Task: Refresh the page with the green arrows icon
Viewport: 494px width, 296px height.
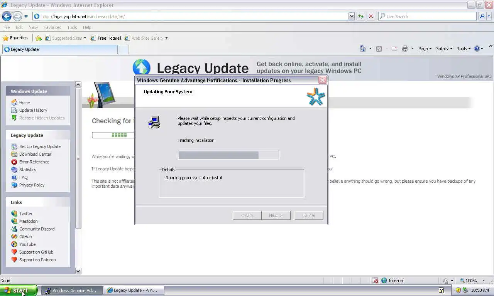Action: 361,16
